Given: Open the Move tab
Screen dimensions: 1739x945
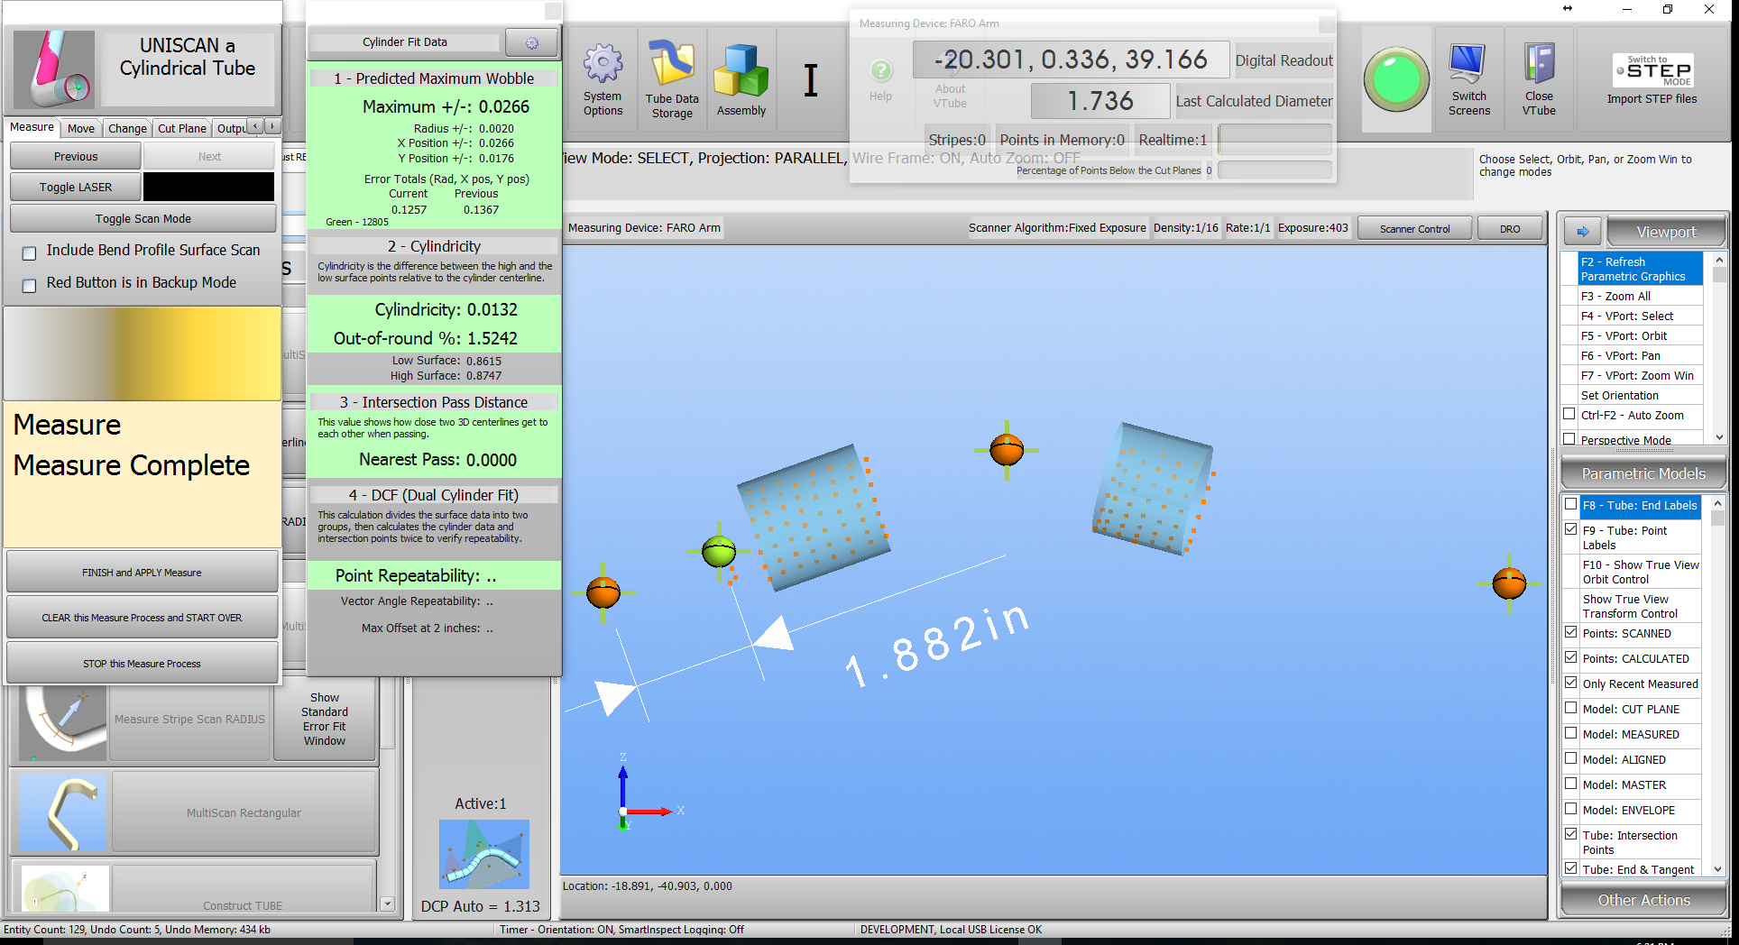Looking at the screenshot, I should [81, 128].
